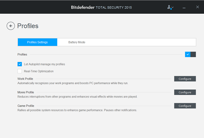Click the description beginning 'Rallies all possible system'
Viewport: 204px width, 138px height.
(77, 110)
